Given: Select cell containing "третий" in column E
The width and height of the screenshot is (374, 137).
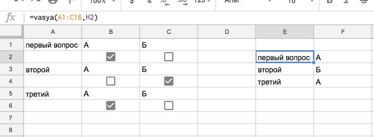Looking at the screenshot, I should coord(285,82).
